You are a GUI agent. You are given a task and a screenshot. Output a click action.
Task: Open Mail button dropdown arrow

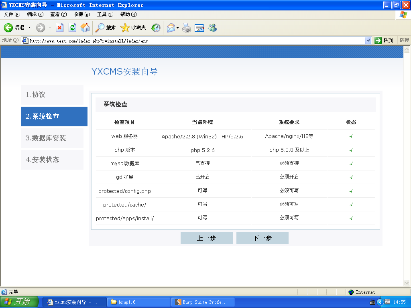(x=178, y=28)
